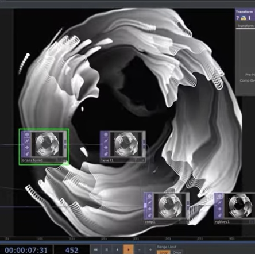Image resolution: width=255 pixels, height=254 pixels.
Task: Select the comp1 node viewer thumbnail
Action: point(170,206)
